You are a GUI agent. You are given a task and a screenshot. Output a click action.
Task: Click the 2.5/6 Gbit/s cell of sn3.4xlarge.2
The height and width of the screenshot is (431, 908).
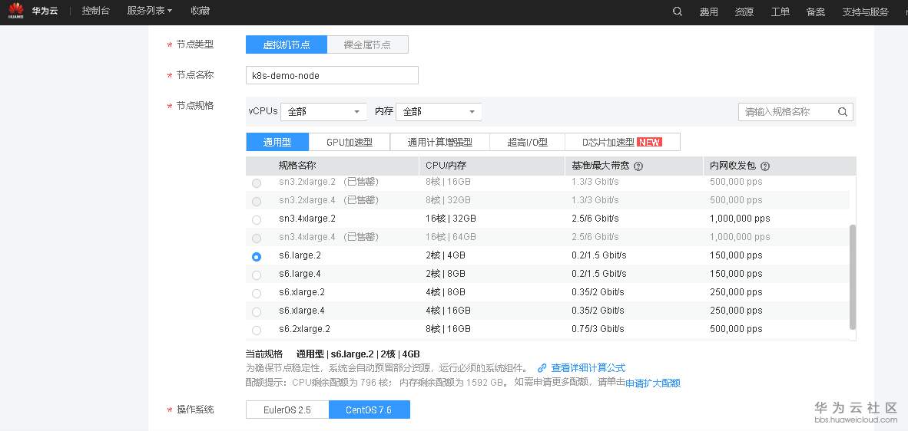tap(595, 219)
